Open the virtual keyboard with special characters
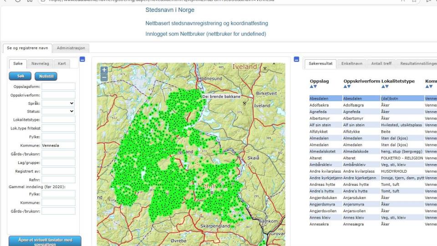This screenshot has width=437, height=246. tap(45, 241)
